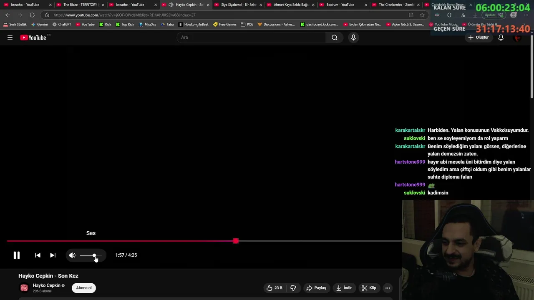Image resolution: width=534 pixels, height=300 pixels.
Task: Open the three-dot more actions menu
Action: [x=388, y=288]
